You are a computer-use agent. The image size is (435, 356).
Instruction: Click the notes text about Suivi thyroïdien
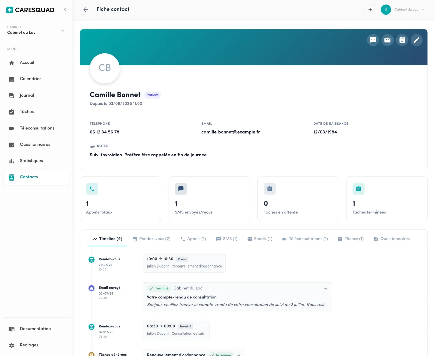tap(149, 155)
